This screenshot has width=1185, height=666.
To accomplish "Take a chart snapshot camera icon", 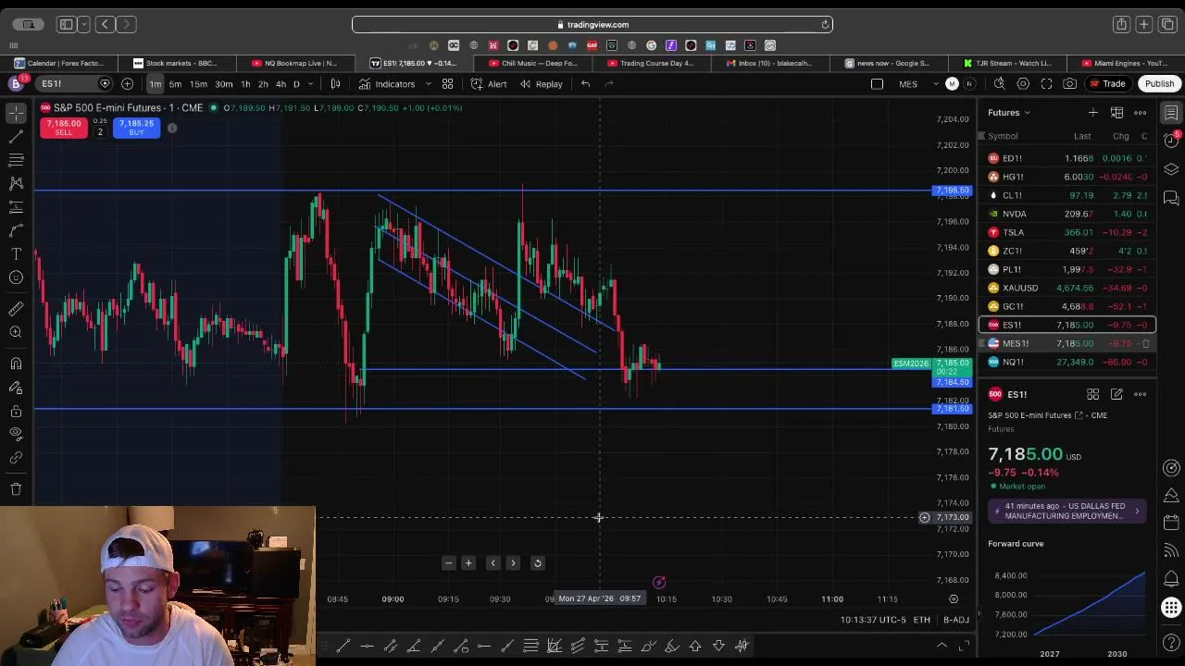I will point(1069,84).
